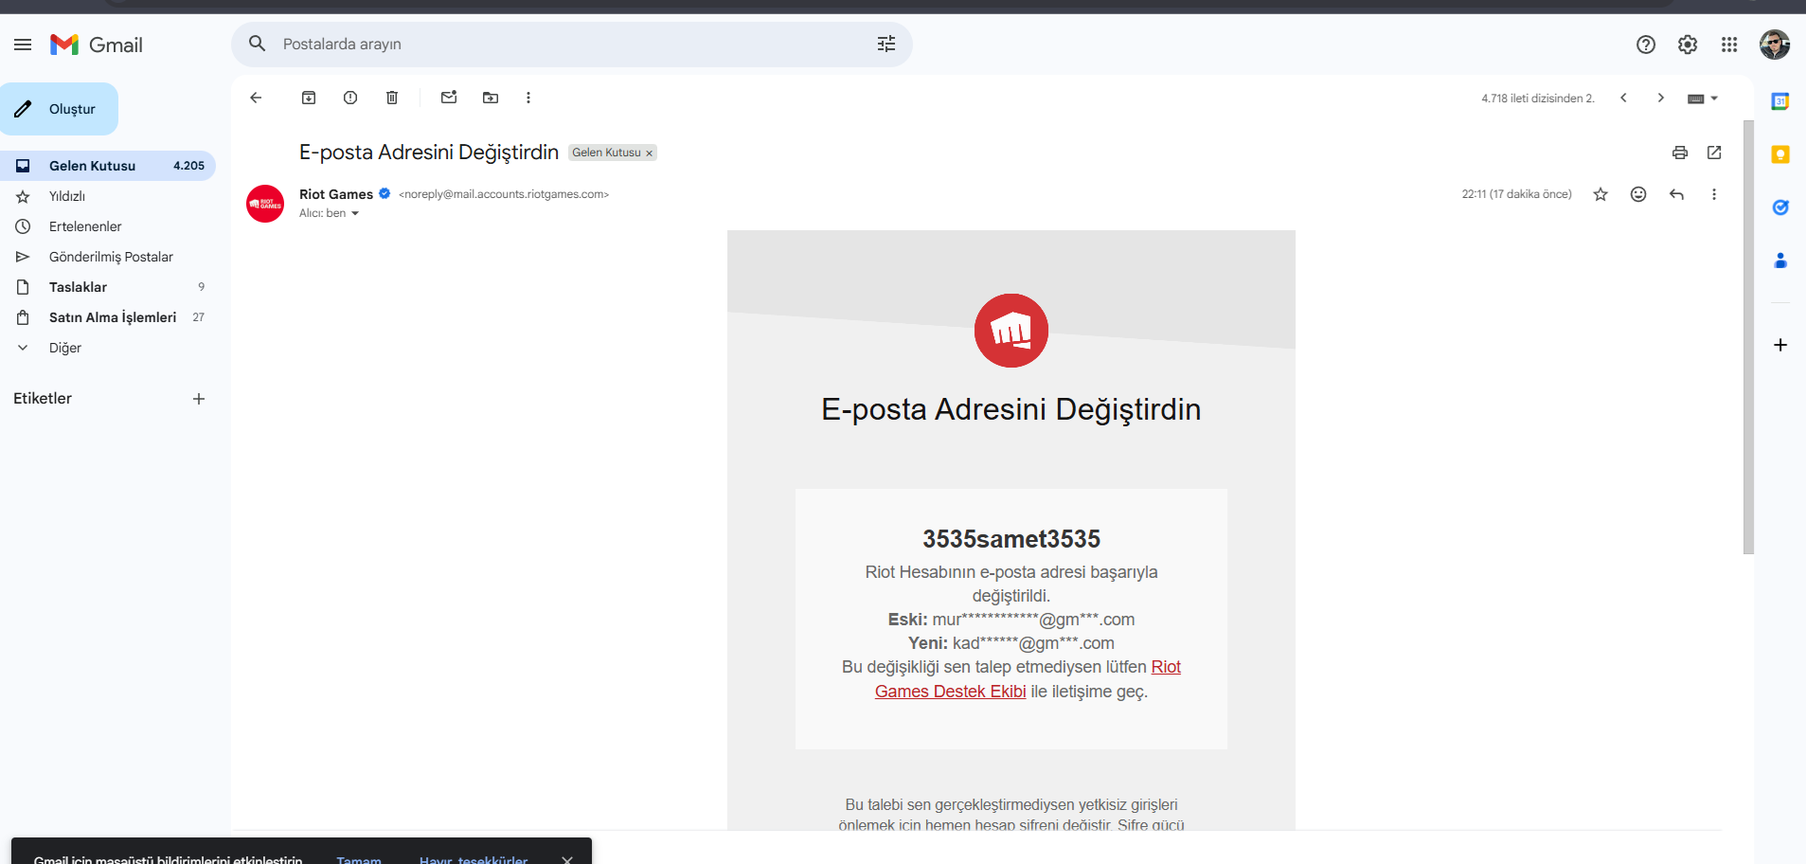Report this email as spam
The height and width of the screenshot is (864, 1806).
point(350,98)
